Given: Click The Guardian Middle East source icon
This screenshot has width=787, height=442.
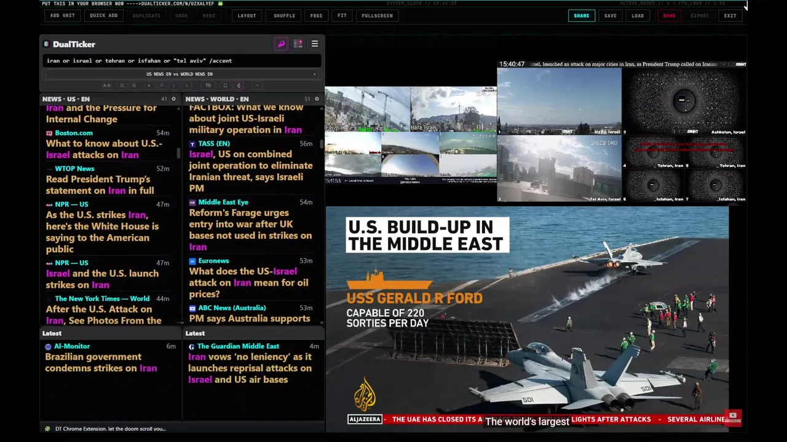Looking at the screenshot, I should (x=192, y=347).
